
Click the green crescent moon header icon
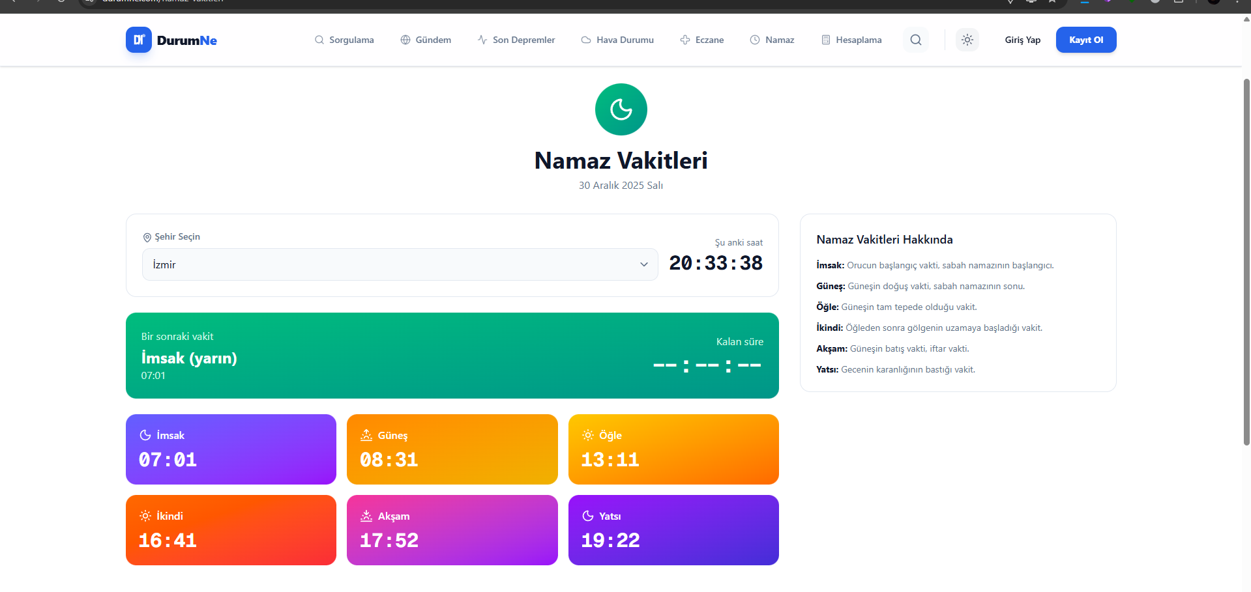click(x=621, y=109)
